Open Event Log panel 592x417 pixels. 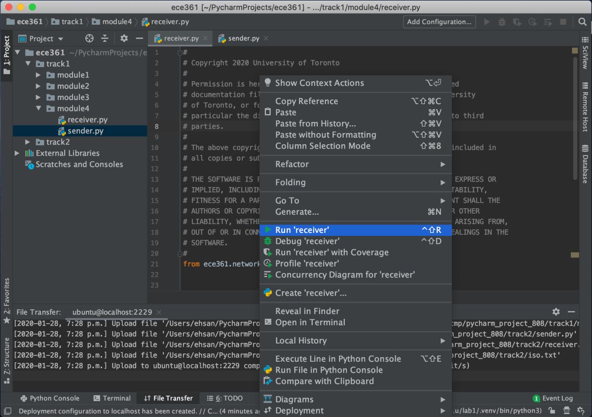point(553,398)
